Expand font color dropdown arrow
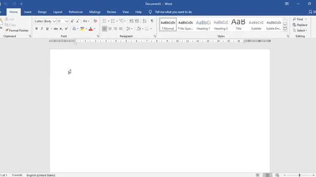Viewport: 316px width, 177px height. [x=95, y=29]
